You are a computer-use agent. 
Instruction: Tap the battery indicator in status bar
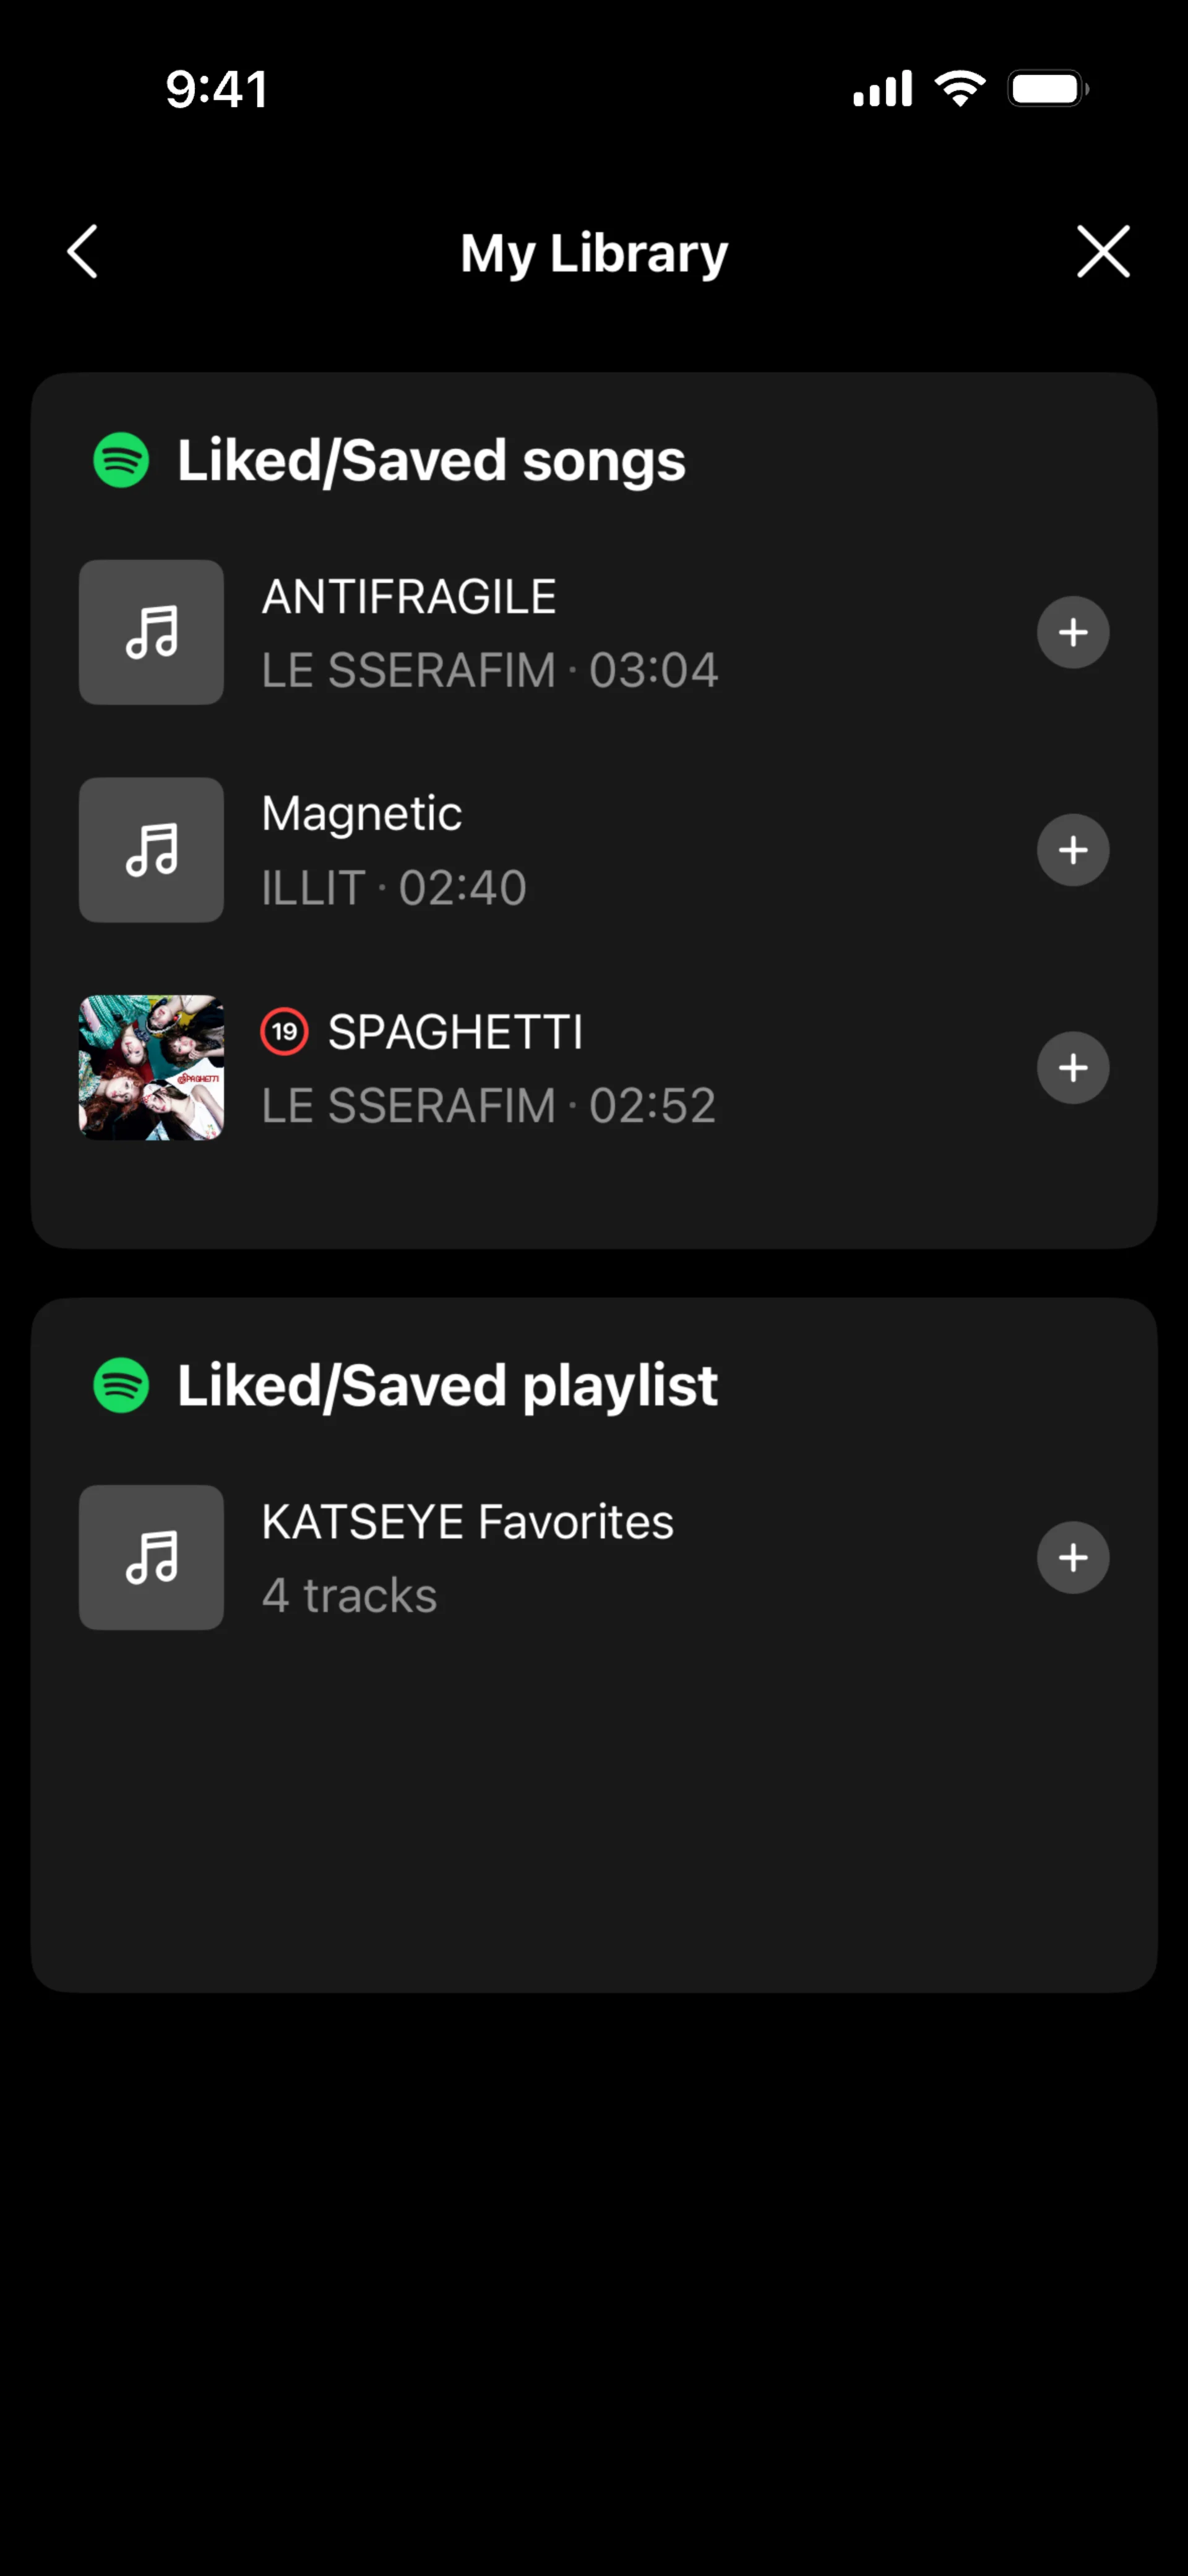pyautogui.click(x=1047, y=89)
